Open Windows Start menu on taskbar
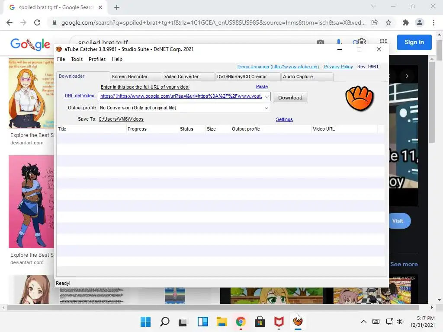This screenshot has width=443, height=332. (x=145, y=322)
